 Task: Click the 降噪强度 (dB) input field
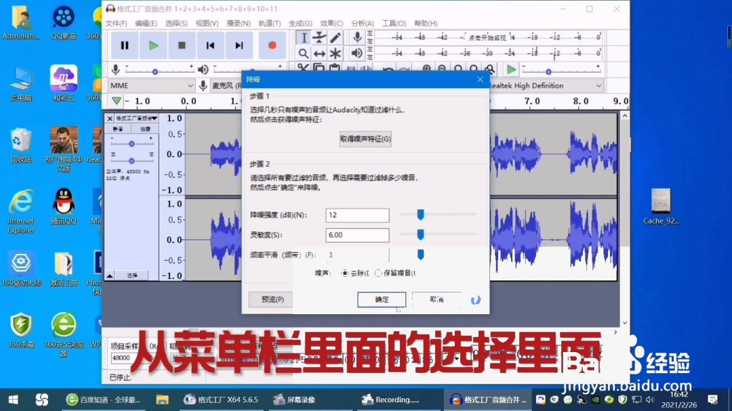coord(357,215)
